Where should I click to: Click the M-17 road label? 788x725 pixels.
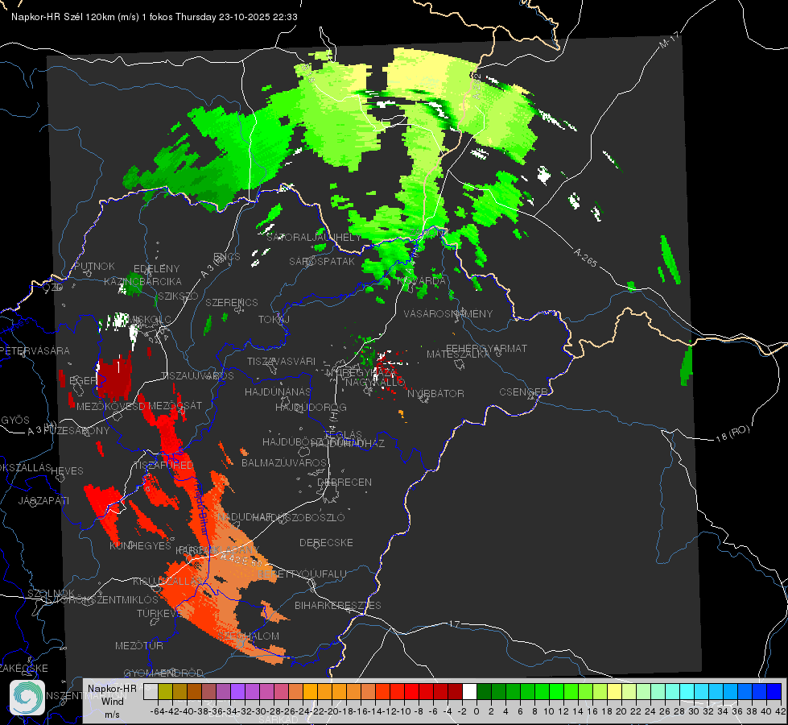pyautogui.click(x=669, y=40)
